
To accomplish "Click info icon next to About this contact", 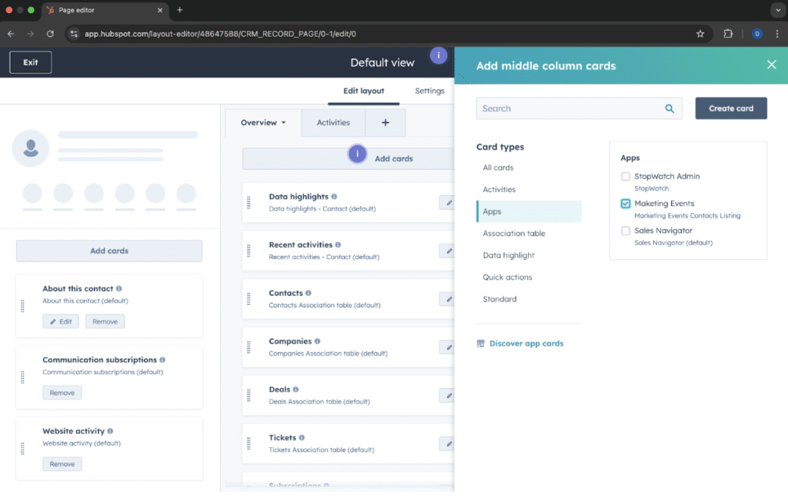I will click(119, 289).
